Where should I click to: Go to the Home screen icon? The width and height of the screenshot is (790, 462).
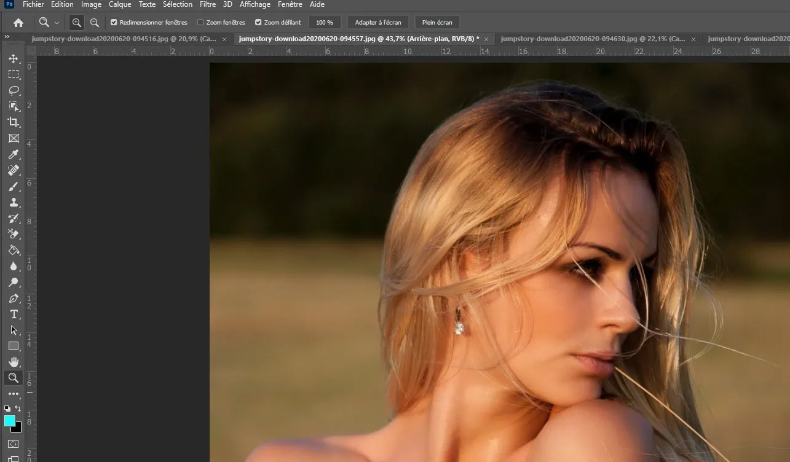(18, 23)
